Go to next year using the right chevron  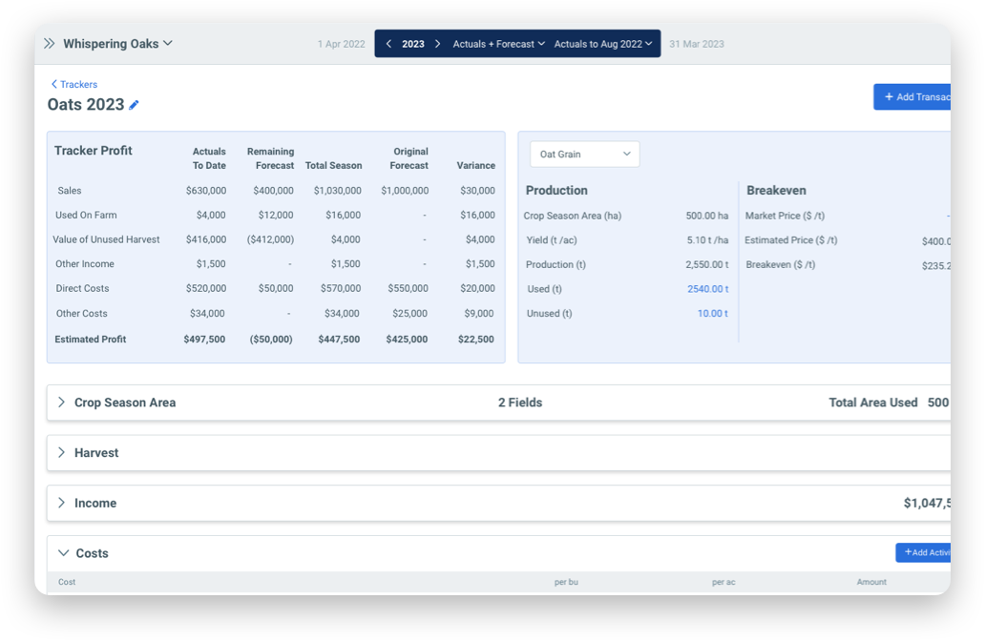point(437,43)
